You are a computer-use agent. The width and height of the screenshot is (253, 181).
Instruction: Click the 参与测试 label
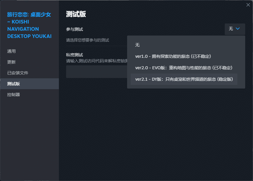[x=75, y=29]
